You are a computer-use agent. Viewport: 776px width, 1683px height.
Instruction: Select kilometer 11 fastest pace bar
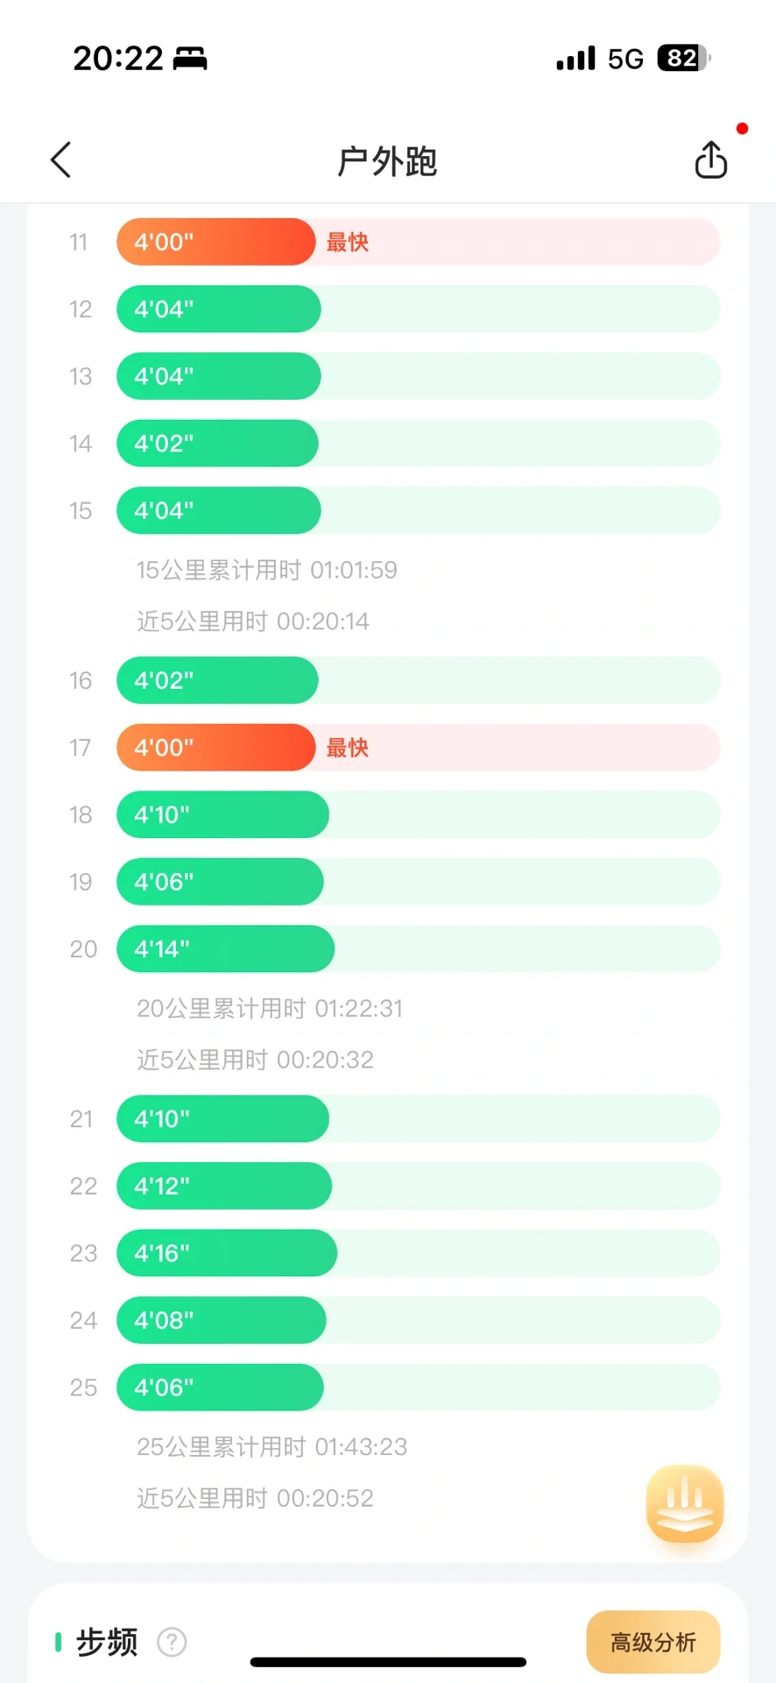click(216, 242)
